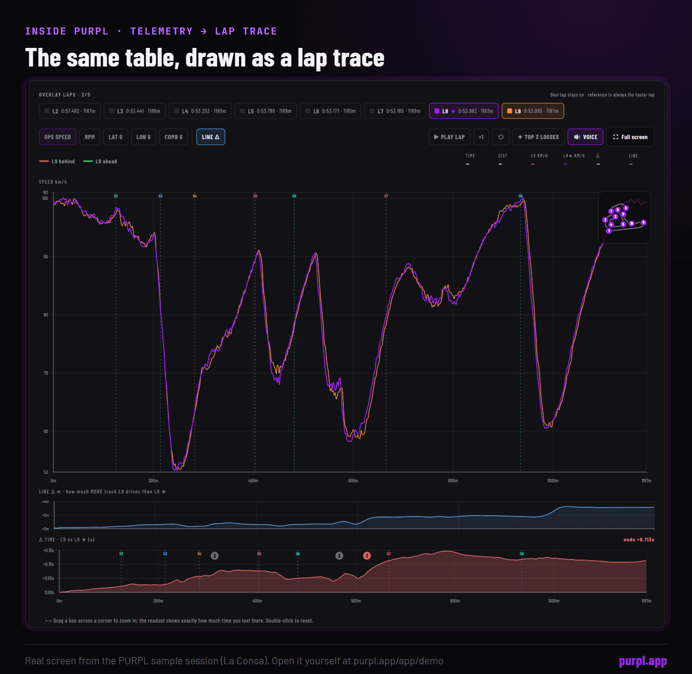The width and height of the screenshot is (692, 674).
Task: Enable the L3 lap overlay 0:53.441
Action: click(x=135, y=111)
